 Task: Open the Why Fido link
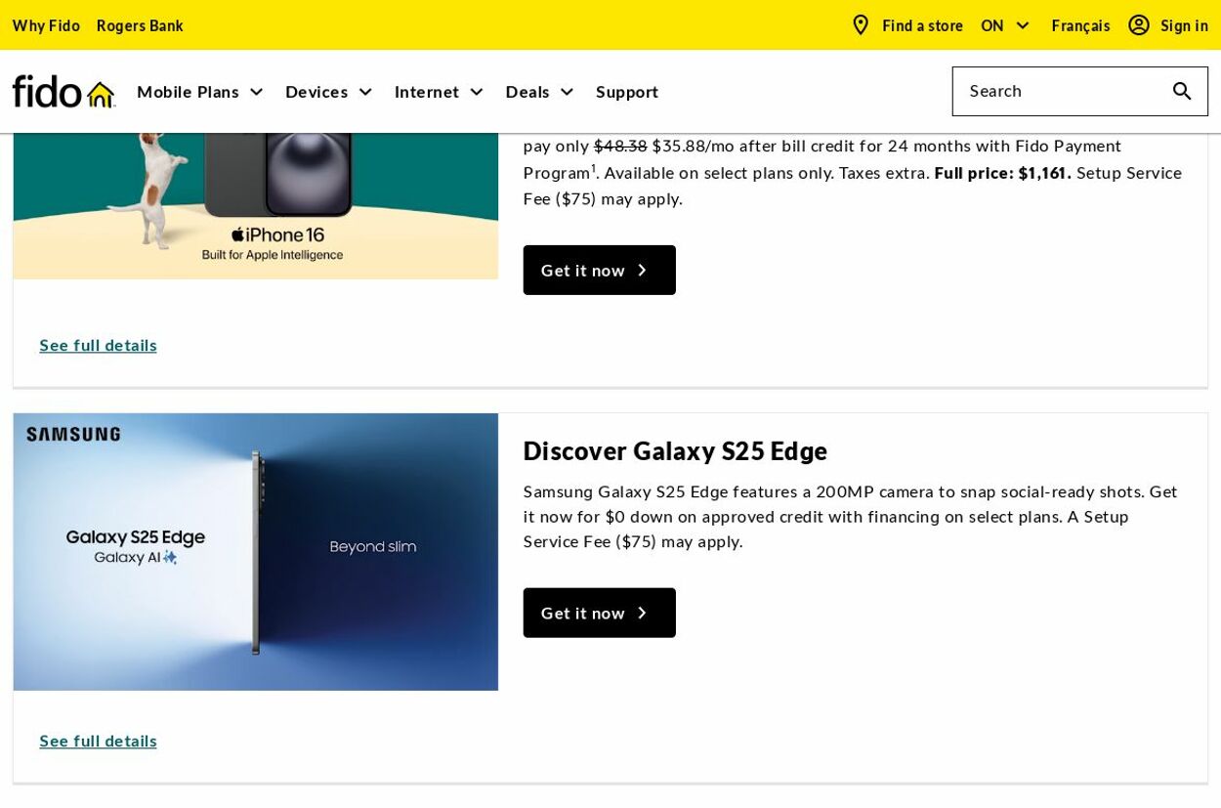pos(46,25)
